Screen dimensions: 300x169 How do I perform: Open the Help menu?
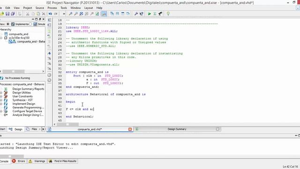99,8
